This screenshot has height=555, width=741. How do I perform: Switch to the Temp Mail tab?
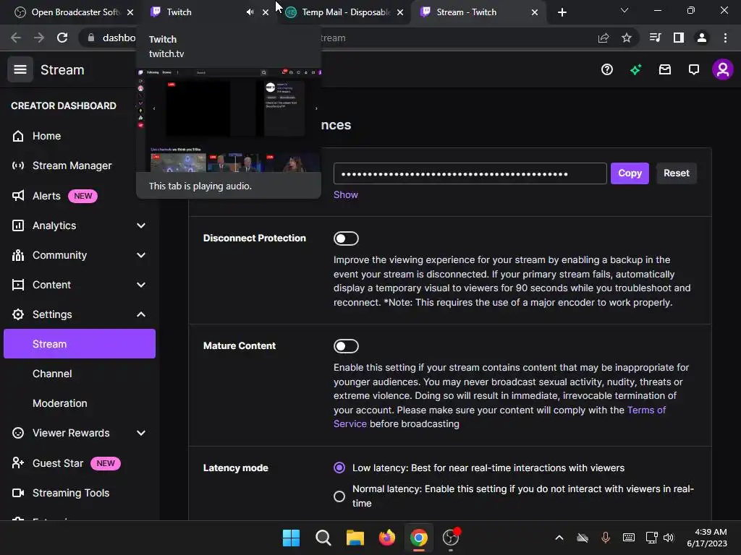pyautogui.click(x=344, y=12)
